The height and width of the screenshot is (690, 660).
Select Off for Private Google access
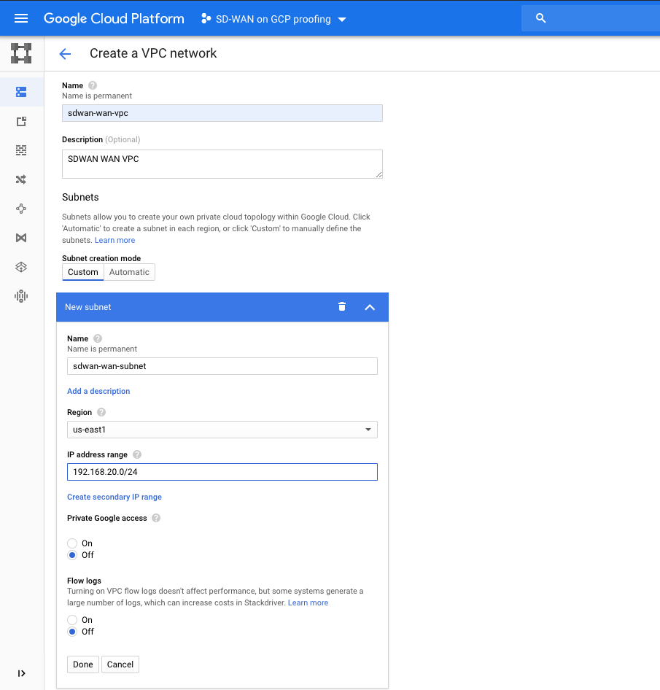72,555
